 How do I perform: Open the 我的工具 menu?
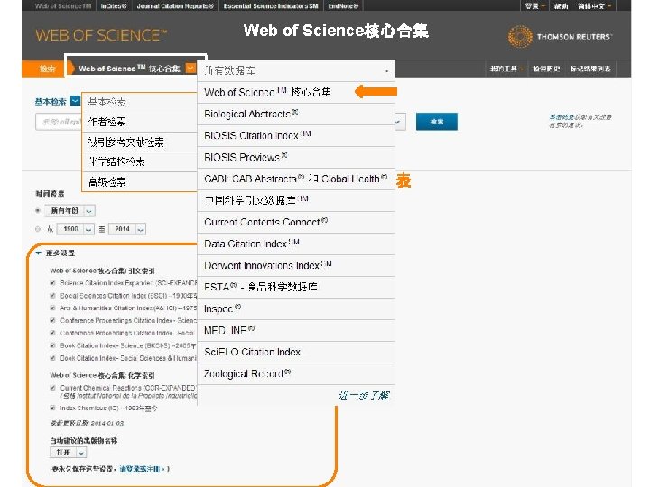506,69
